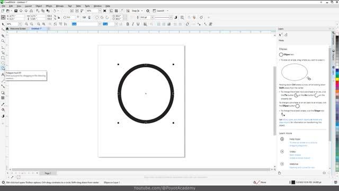Screen dimensions: 339x191
Task: Toggle Italic text formatting
Action: tap(133, 24)
